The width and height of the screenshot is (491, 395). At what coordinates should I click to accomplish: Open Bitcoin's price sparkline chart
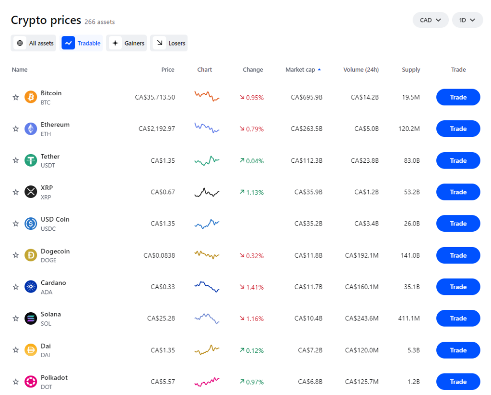pos(207,96)
